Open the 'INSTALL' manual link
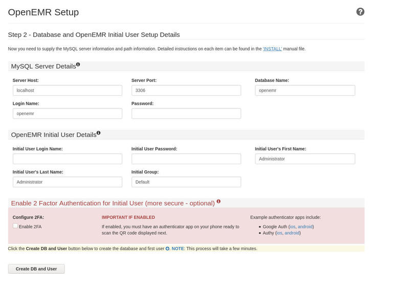The height and width of the screenshot is (287, 394). pos(272,49)
